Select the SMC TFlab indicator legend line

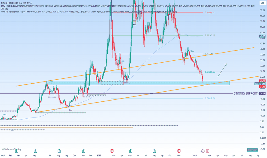click(128, 6)
